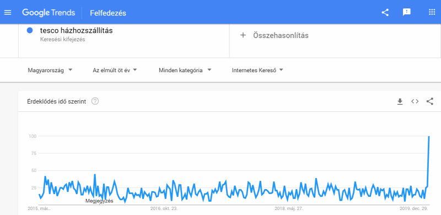Open the embed code icon
Screen dimensions: 441x215
[415, 101]
